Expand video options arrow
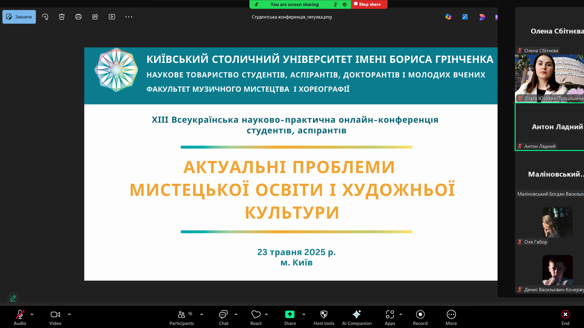Screen dimensions: 584x328 pos(69,314)
